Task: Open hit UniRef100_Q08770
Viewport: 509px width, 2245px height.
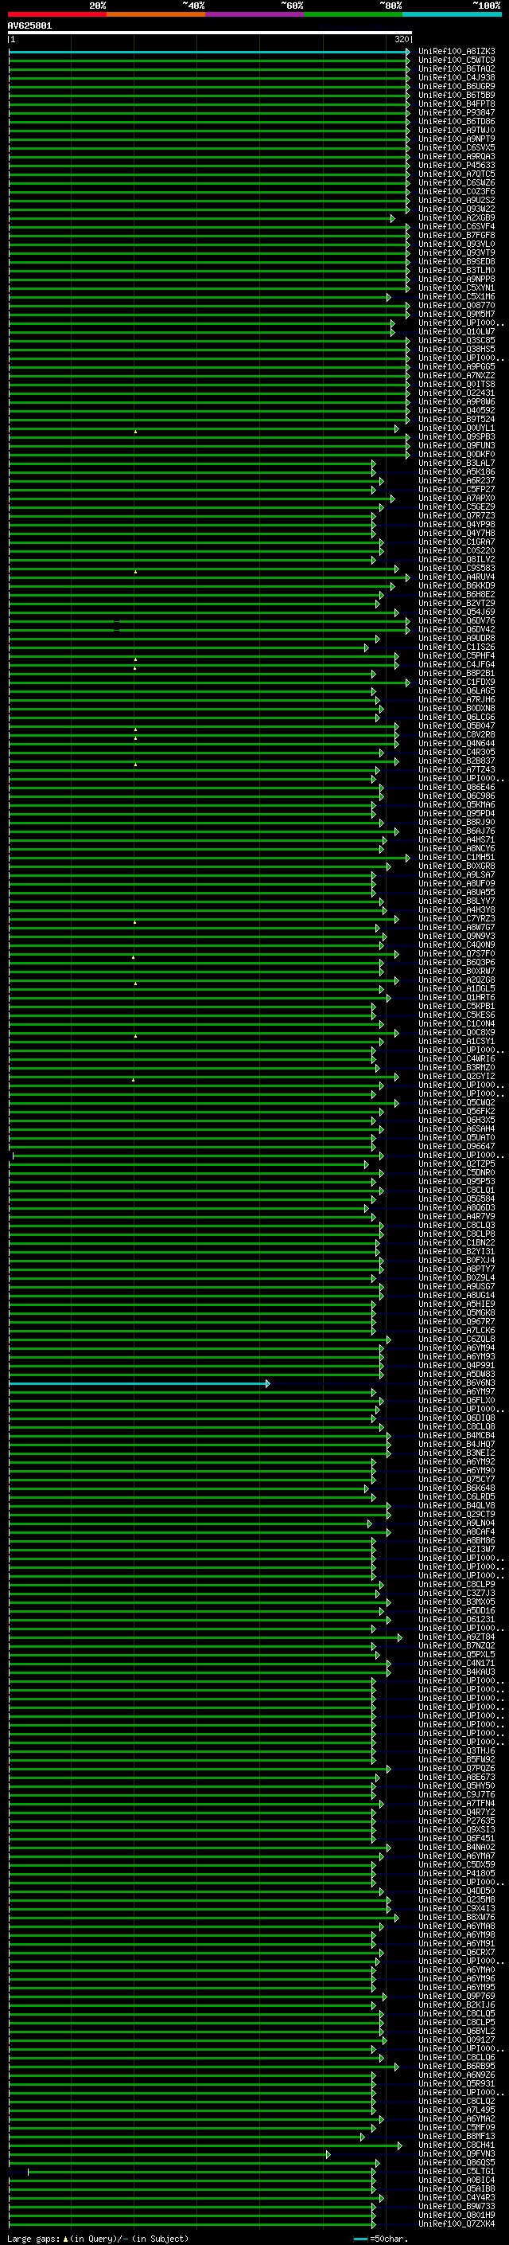Action: tap(457, 305)
